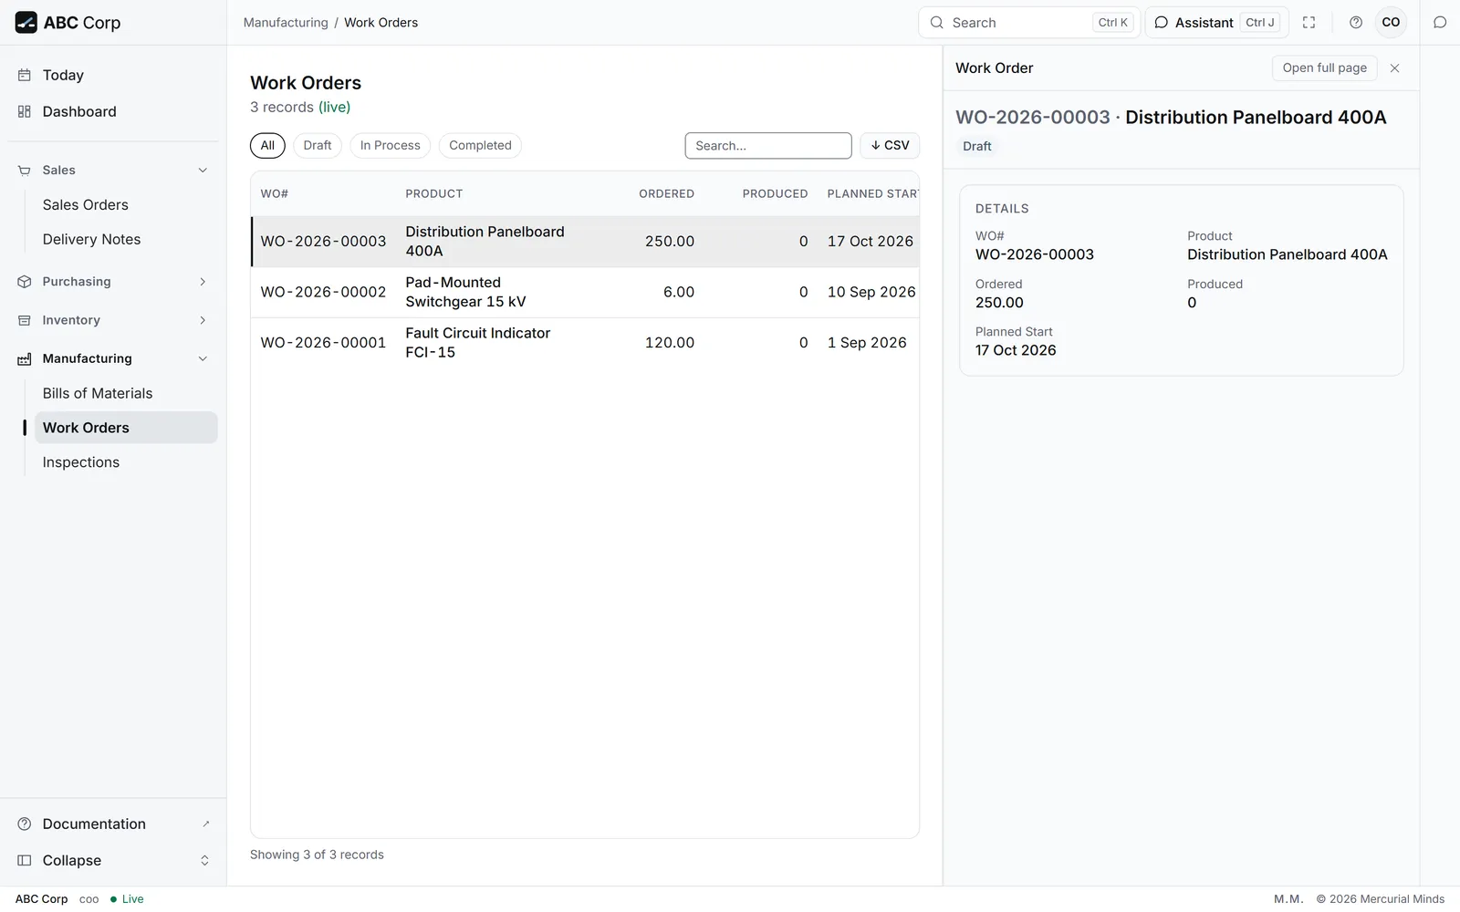Select row WO-2026-00001
This screenshot has width=1460, height=912.
click(x=585, y=343)
